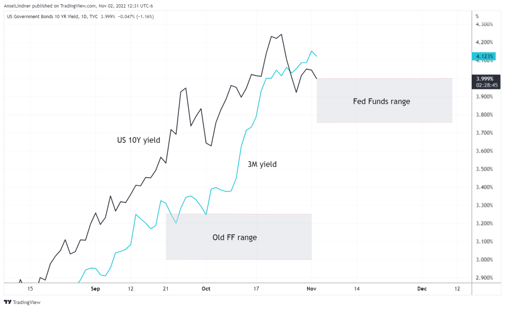This screenshot has width=505, height=309.
Task: Select the "Fed Funds range" text label
Action: click(x=381, y=101)
